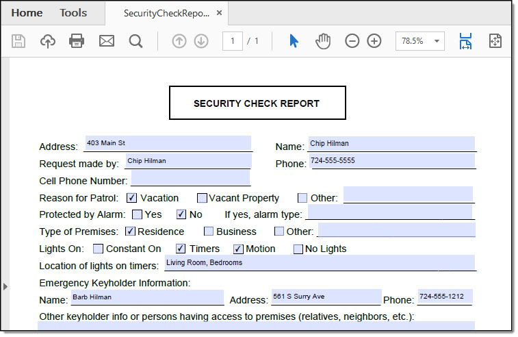Click the Save file icon
The height and width of the screenshot is (337, 518).
pyautogui.click(x=18, y=41)
